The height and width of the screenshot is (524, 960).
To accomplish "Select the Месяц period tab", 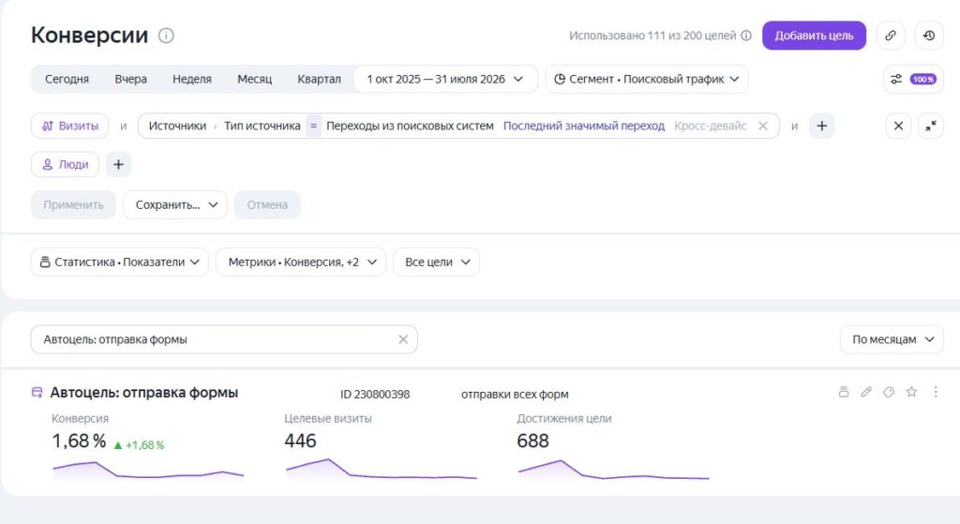I will pyautogui.click(x=255, y=79).
